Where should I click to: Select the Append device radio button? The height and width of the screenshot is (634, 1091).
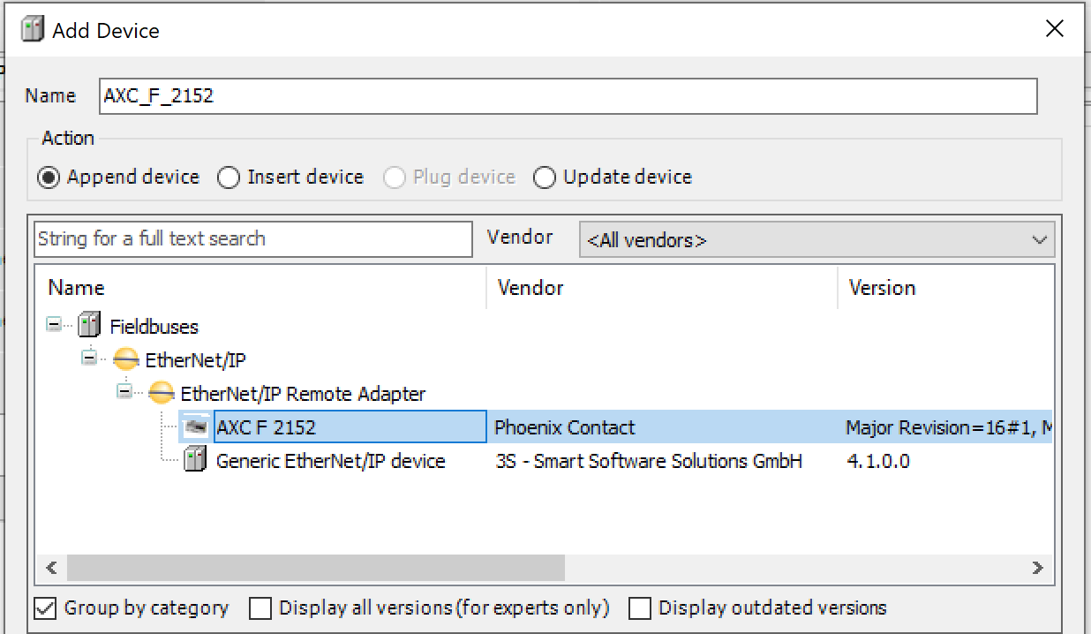tap(49, 177)
